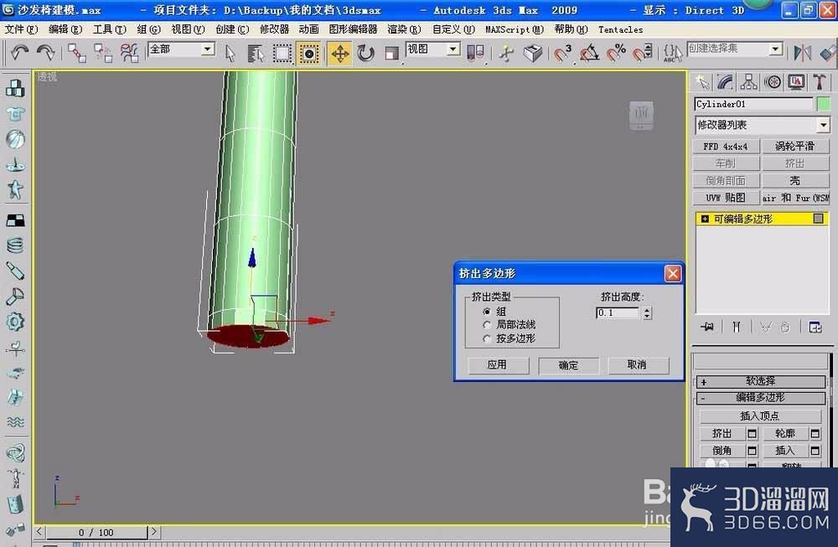Screen dimensions: 838x547
Task: Switch to the Create command panel tab
Action: point(701,82)
